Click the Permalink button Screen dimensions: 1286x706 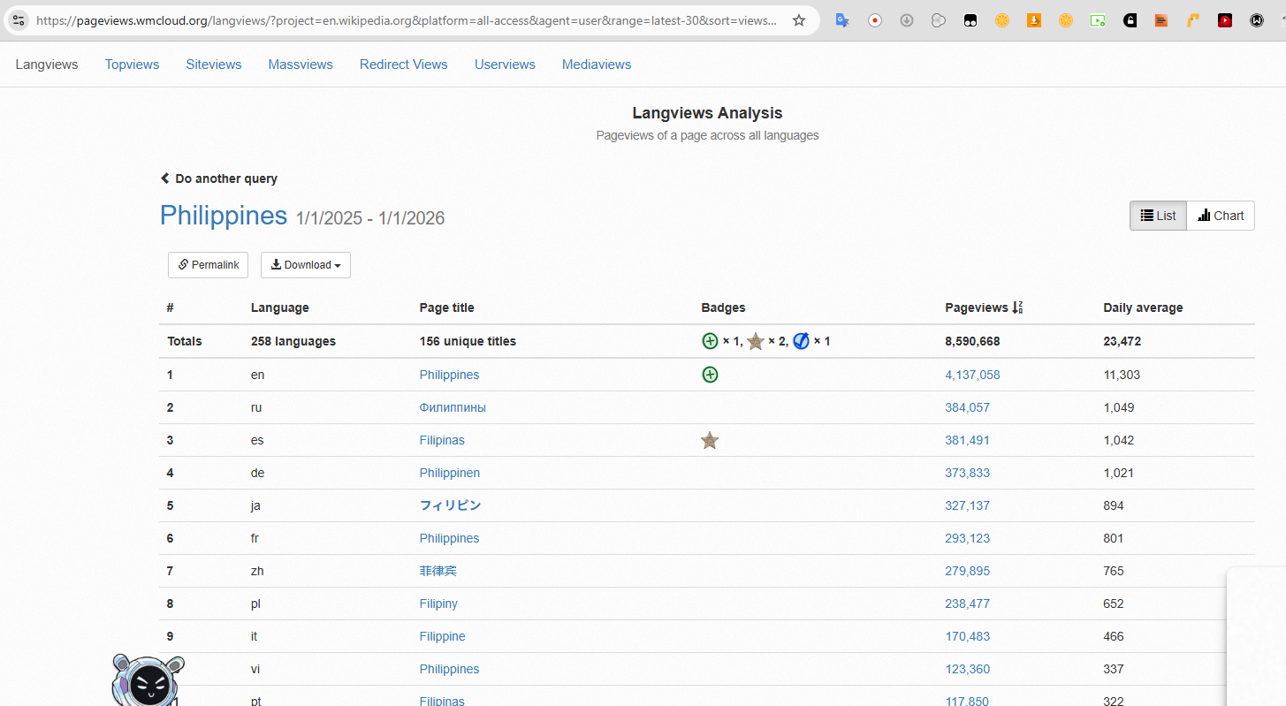tap(209, 265)
